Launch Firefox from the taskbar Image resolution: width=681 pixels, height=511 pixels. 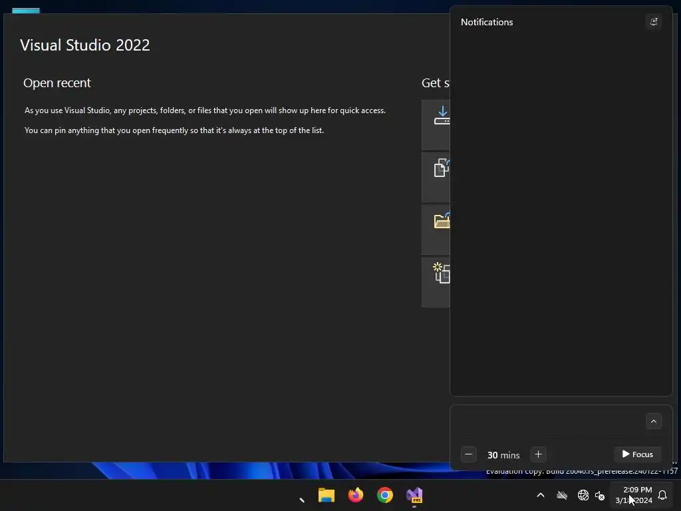356,495
